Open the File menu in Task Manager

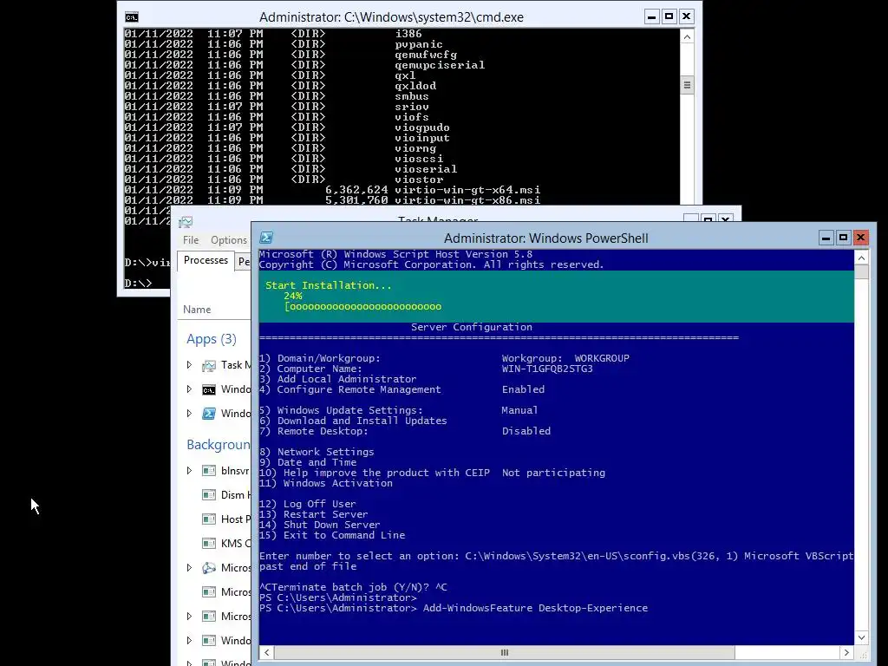coord(191,240)
